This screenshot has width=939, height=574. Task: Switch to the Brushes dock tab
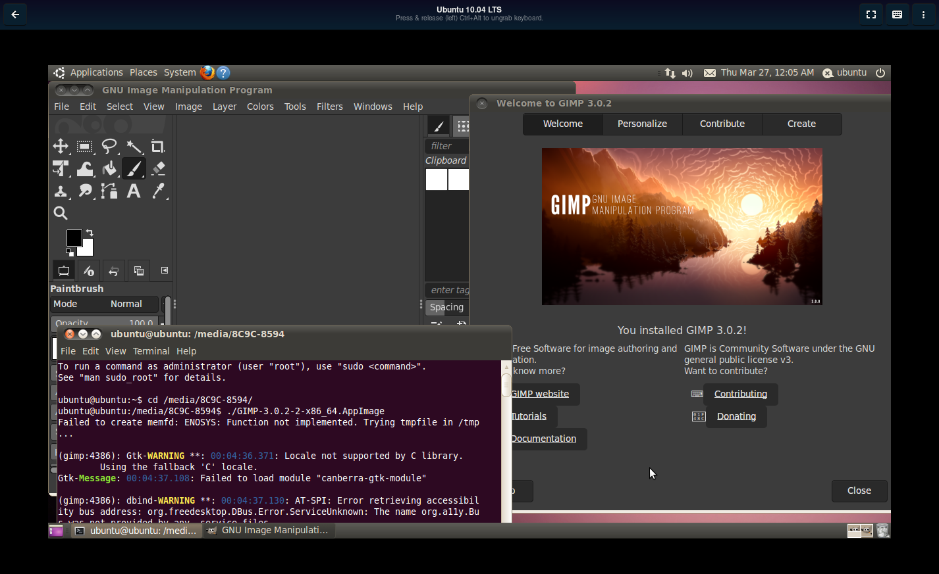pos(439,126)
